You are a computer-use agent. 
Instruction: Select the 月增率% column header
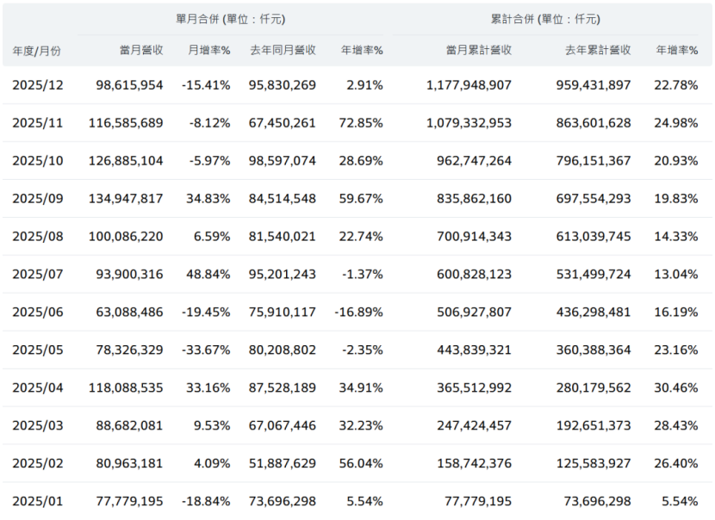209,50
